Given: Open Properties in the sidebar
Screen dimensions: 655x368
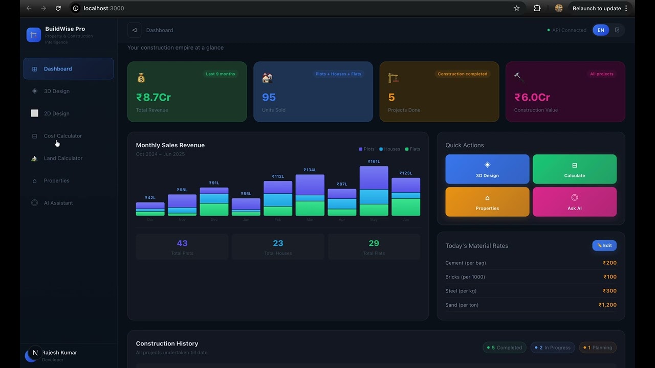Looking at the screenshot, I should [69, 180].
